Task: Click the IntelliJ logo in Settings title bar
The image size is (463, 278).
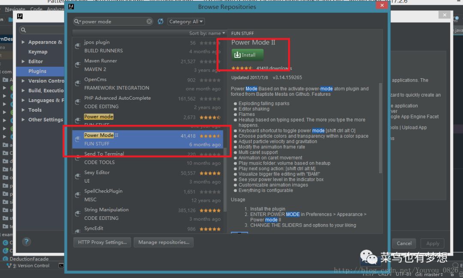Action: click(20, 16)
